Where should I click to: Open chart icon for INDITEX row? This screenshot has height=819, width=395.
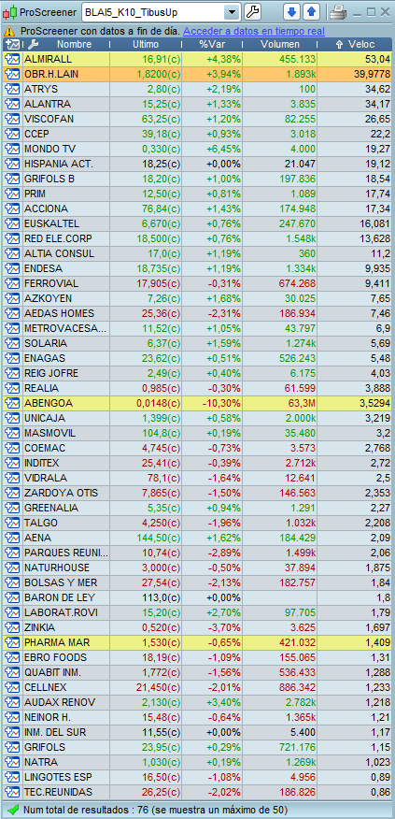[x=12, y=464]
